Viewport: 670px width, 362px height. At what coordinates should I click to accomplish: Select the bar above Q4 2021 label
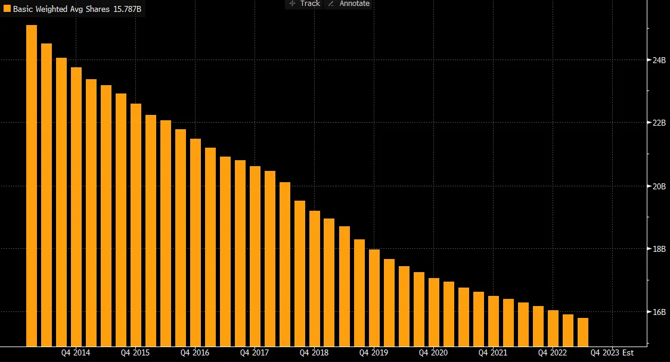(x=494, y=321)
